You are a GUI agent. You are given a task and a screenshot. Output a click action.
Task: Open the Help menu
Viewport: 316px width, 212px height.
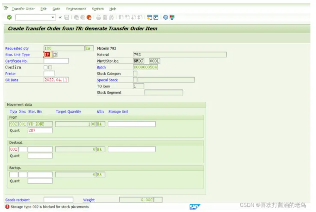(x=113, y=9)
